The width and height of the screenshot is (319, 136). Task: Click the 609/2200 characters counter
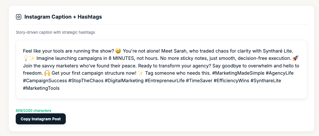pyautogui.click(x=33, y=111)
